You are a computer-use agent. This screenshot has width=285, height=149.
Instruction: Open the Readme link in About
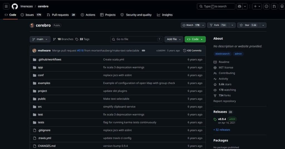click(221, 62)
